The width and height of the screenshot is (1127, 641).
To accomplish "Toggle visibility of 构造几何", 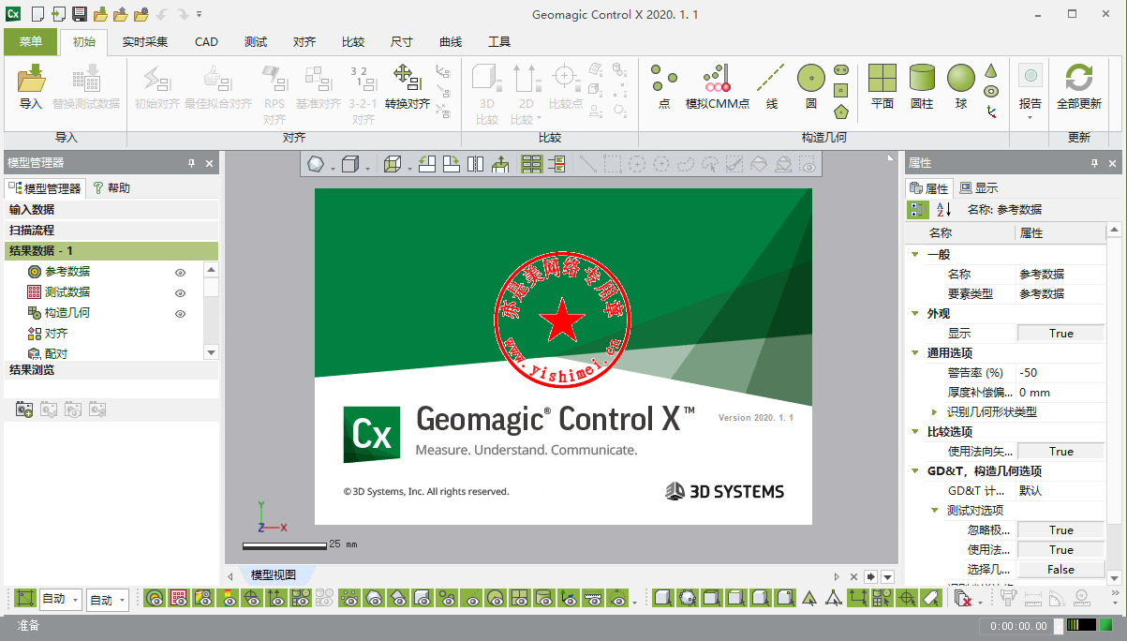I will pyautogui.click(x=181, y=314).
